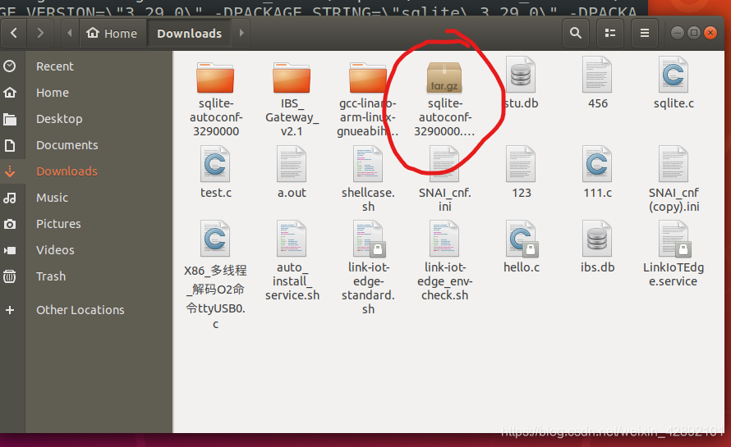Viewport: 731px width, 447px height.
Task: Click the Desktop folder sidebar icon
Action: [10, 119]
